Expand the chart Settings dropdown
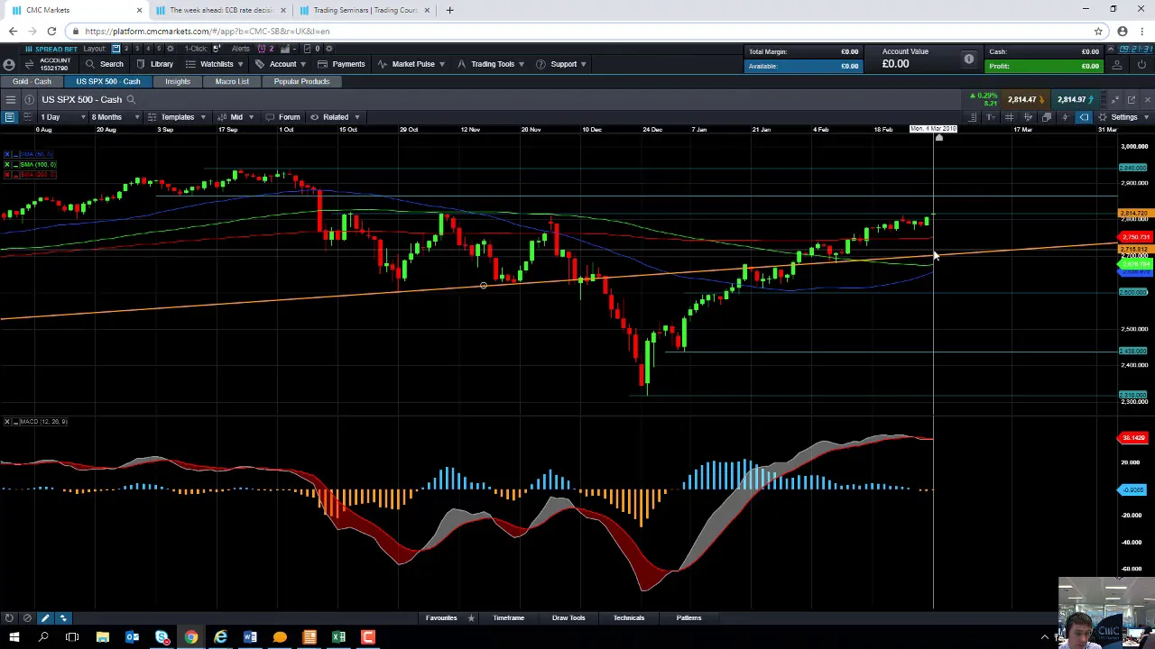1155x649 pixels. [1123, 117]
